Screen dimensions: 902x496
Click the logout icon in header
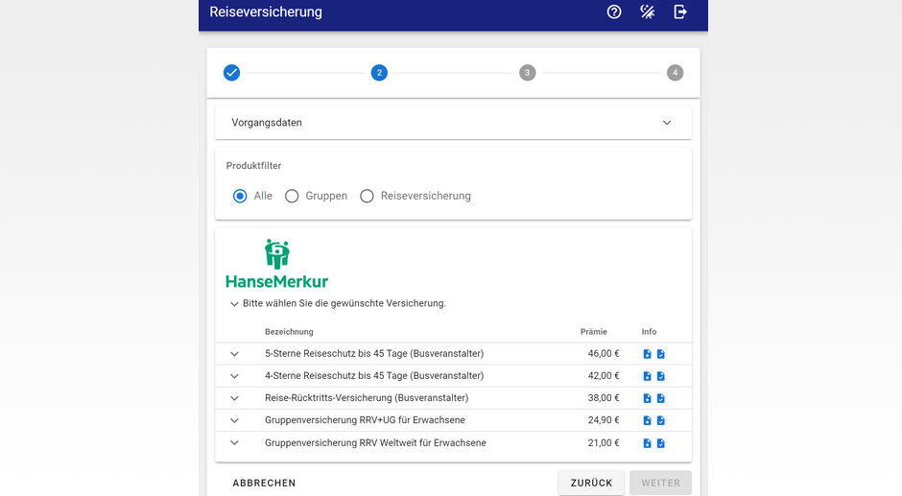coord(680,12)
